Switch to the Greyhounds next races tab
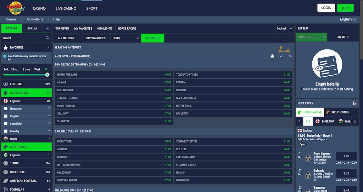The height and width of the screenshot is (192, 363). [338, 112]
